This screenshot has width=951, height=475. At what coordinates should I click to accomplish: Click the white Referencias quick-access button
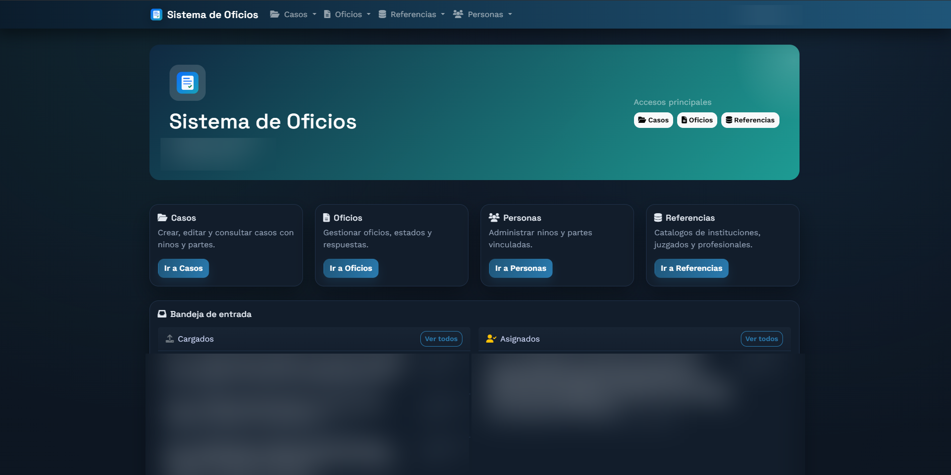[x=750, y=120]
